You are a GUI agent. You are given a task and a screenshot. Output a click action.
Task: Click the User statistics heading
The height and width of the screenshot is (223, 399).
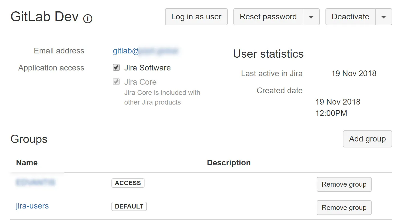point(268,54)
